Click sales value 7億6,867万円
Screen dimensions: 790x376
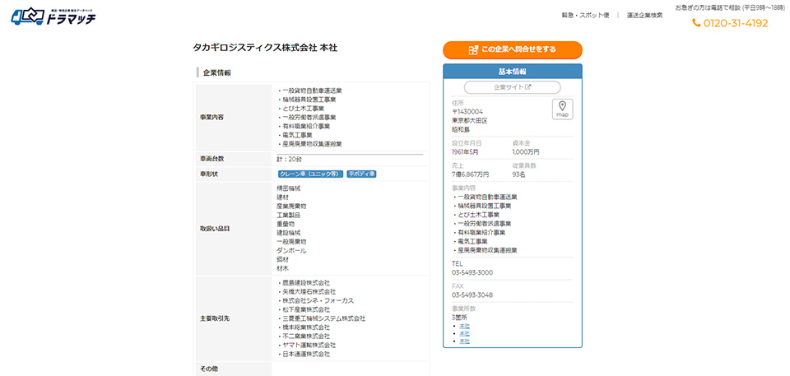(471, 174)
